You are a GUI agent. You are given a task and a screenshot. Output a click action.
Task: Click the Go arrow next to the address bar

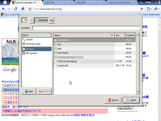[142, 9]
